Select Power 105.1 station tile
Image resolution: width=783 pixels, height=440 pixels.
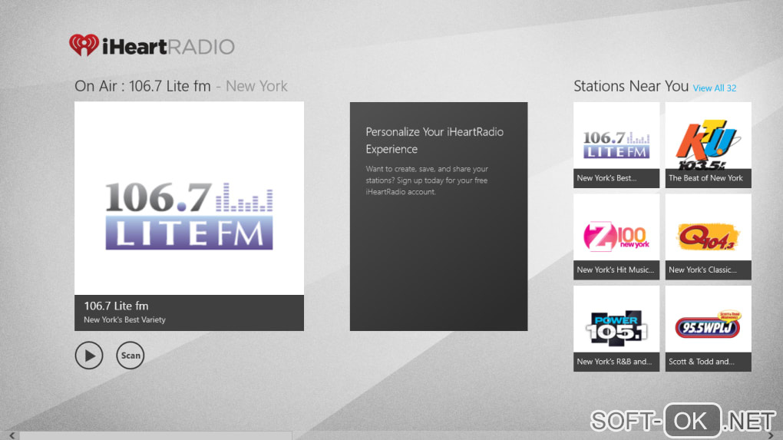click(x=616, y=329)
